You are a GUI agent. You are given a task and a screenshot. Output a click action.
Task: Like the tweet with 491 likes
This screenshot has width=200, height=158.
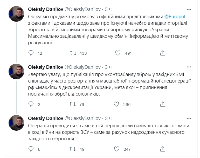click(118, 53)
